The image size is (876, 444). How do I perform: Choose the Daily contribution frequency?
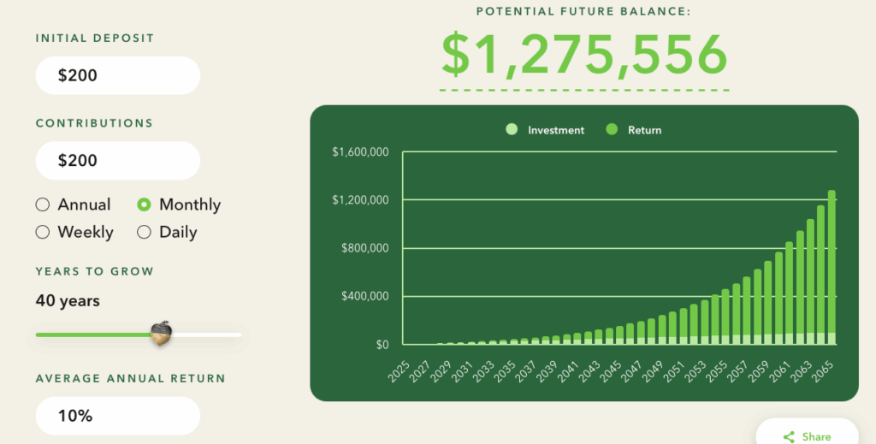[145, 232]
